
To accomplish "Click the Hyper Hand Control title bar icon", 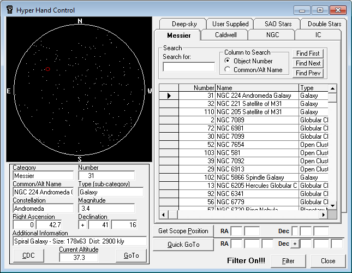I will (x=9, y=10).
